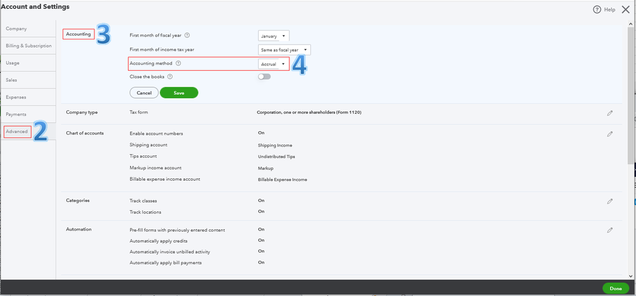Click the Categories section label
Screen dimensions: 636x296
(78, 201)
